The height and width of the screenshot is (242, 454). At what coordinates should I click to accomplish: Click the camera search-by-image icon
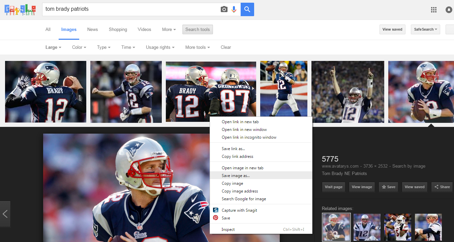224,9
